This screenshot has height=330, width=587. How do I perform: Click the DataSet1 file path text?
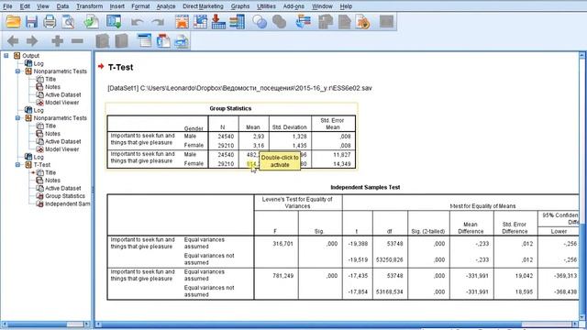coord(239,88)
